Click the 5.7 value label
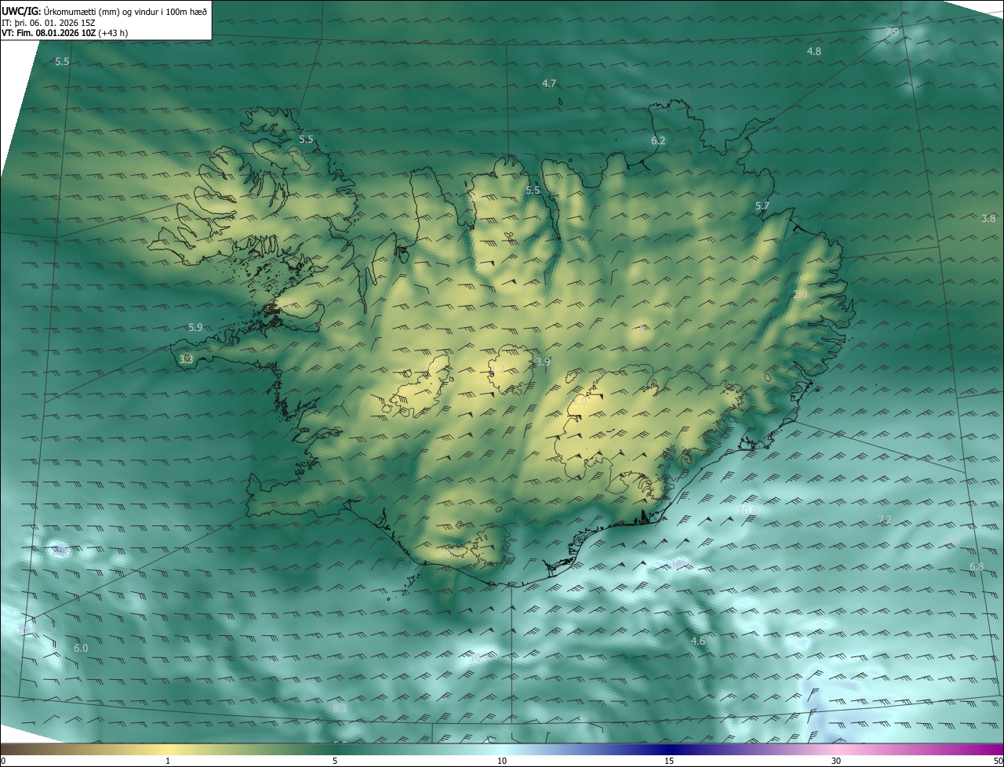The width and height of the screenshot is (1004, 767). [x=762, y=206]
